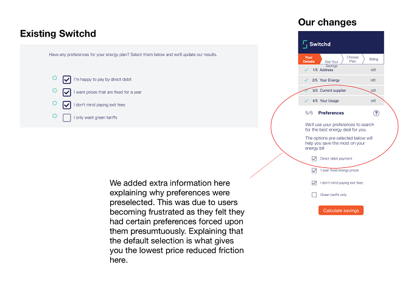Click the teal info circle beside exit fees
This screenshot has height=286, width=414.
[x=55, y=103]
